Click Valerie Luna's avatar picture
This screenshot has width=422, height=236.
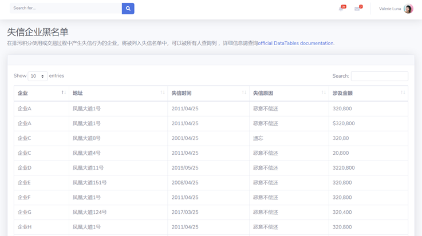tap(408, 9)
